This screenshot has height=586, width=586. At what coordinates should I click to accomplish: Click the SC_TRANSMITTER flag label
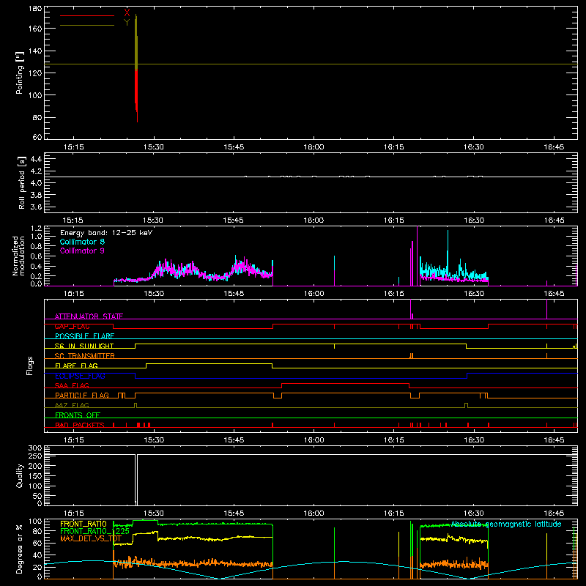pos(85,356)
